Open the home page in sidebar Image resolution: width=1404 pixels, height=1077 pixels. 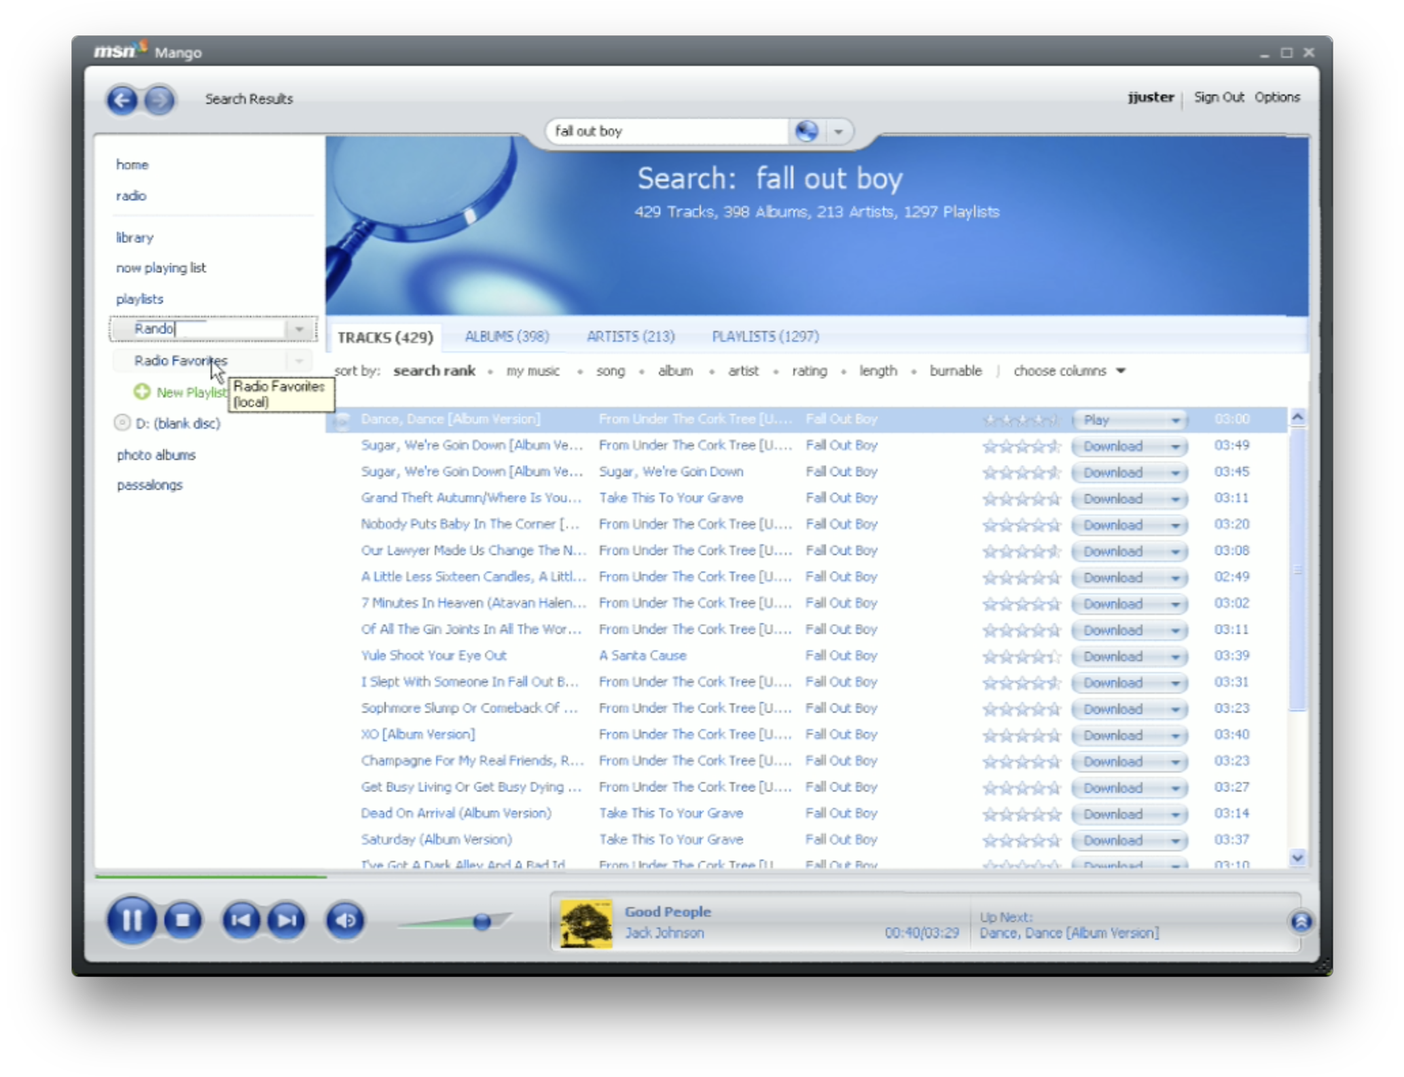pyautogui.click(x=132, y=164)
